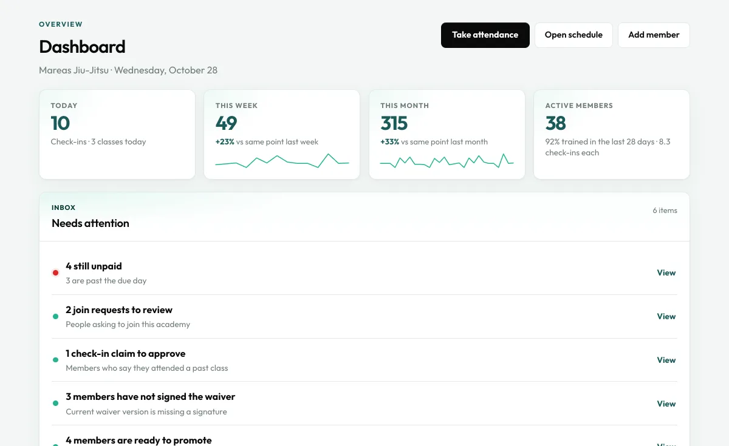The width and height of the screenshot is (729, 446).
Task: Click the Dashboard page title
Action: (x=82, y=47)
